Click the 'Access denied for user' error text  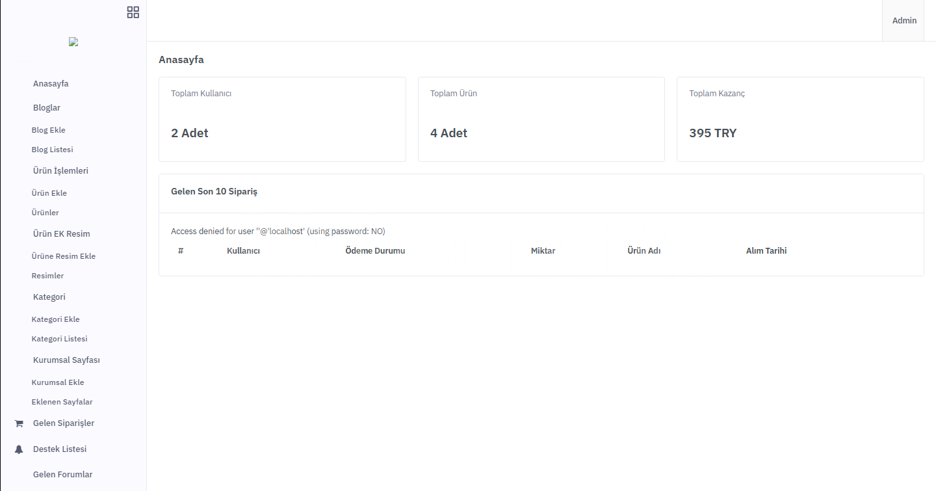click(x=278, y=232)
